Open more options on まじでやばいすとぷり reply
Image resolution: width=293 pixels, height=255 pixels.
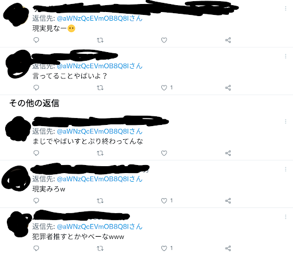click(286, 121)
